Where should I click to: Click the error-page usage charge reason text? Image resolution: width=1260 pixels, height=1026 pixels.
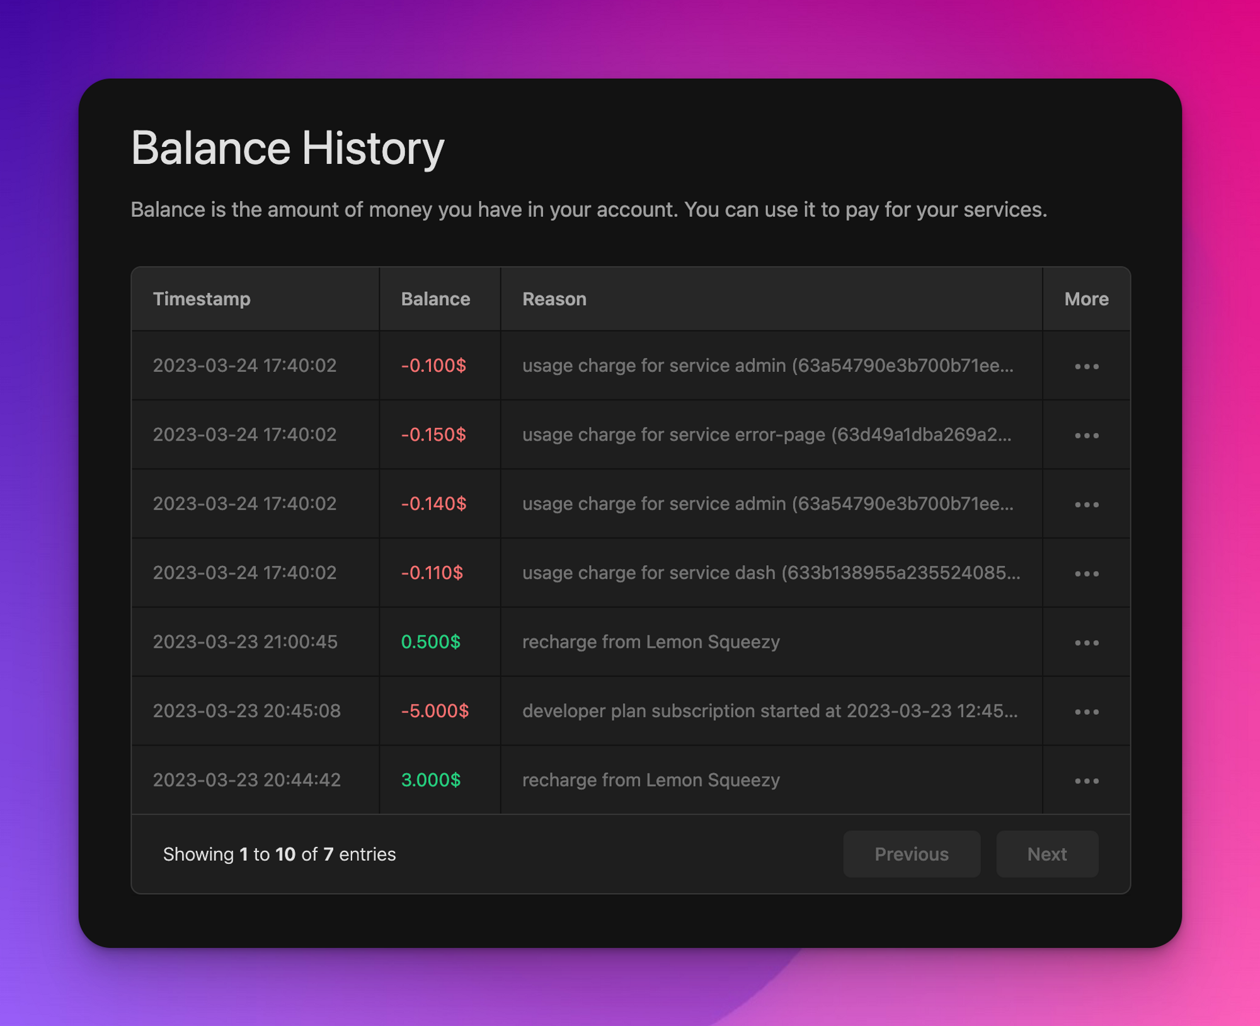click(x=766, y=435)
